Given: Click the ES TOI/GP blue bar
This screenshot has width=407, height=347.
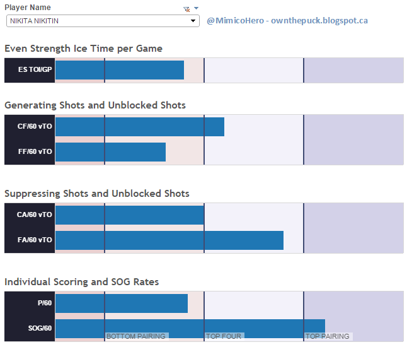Looking at the screenshot, I should pyautogui.click(x=120, y=70).
